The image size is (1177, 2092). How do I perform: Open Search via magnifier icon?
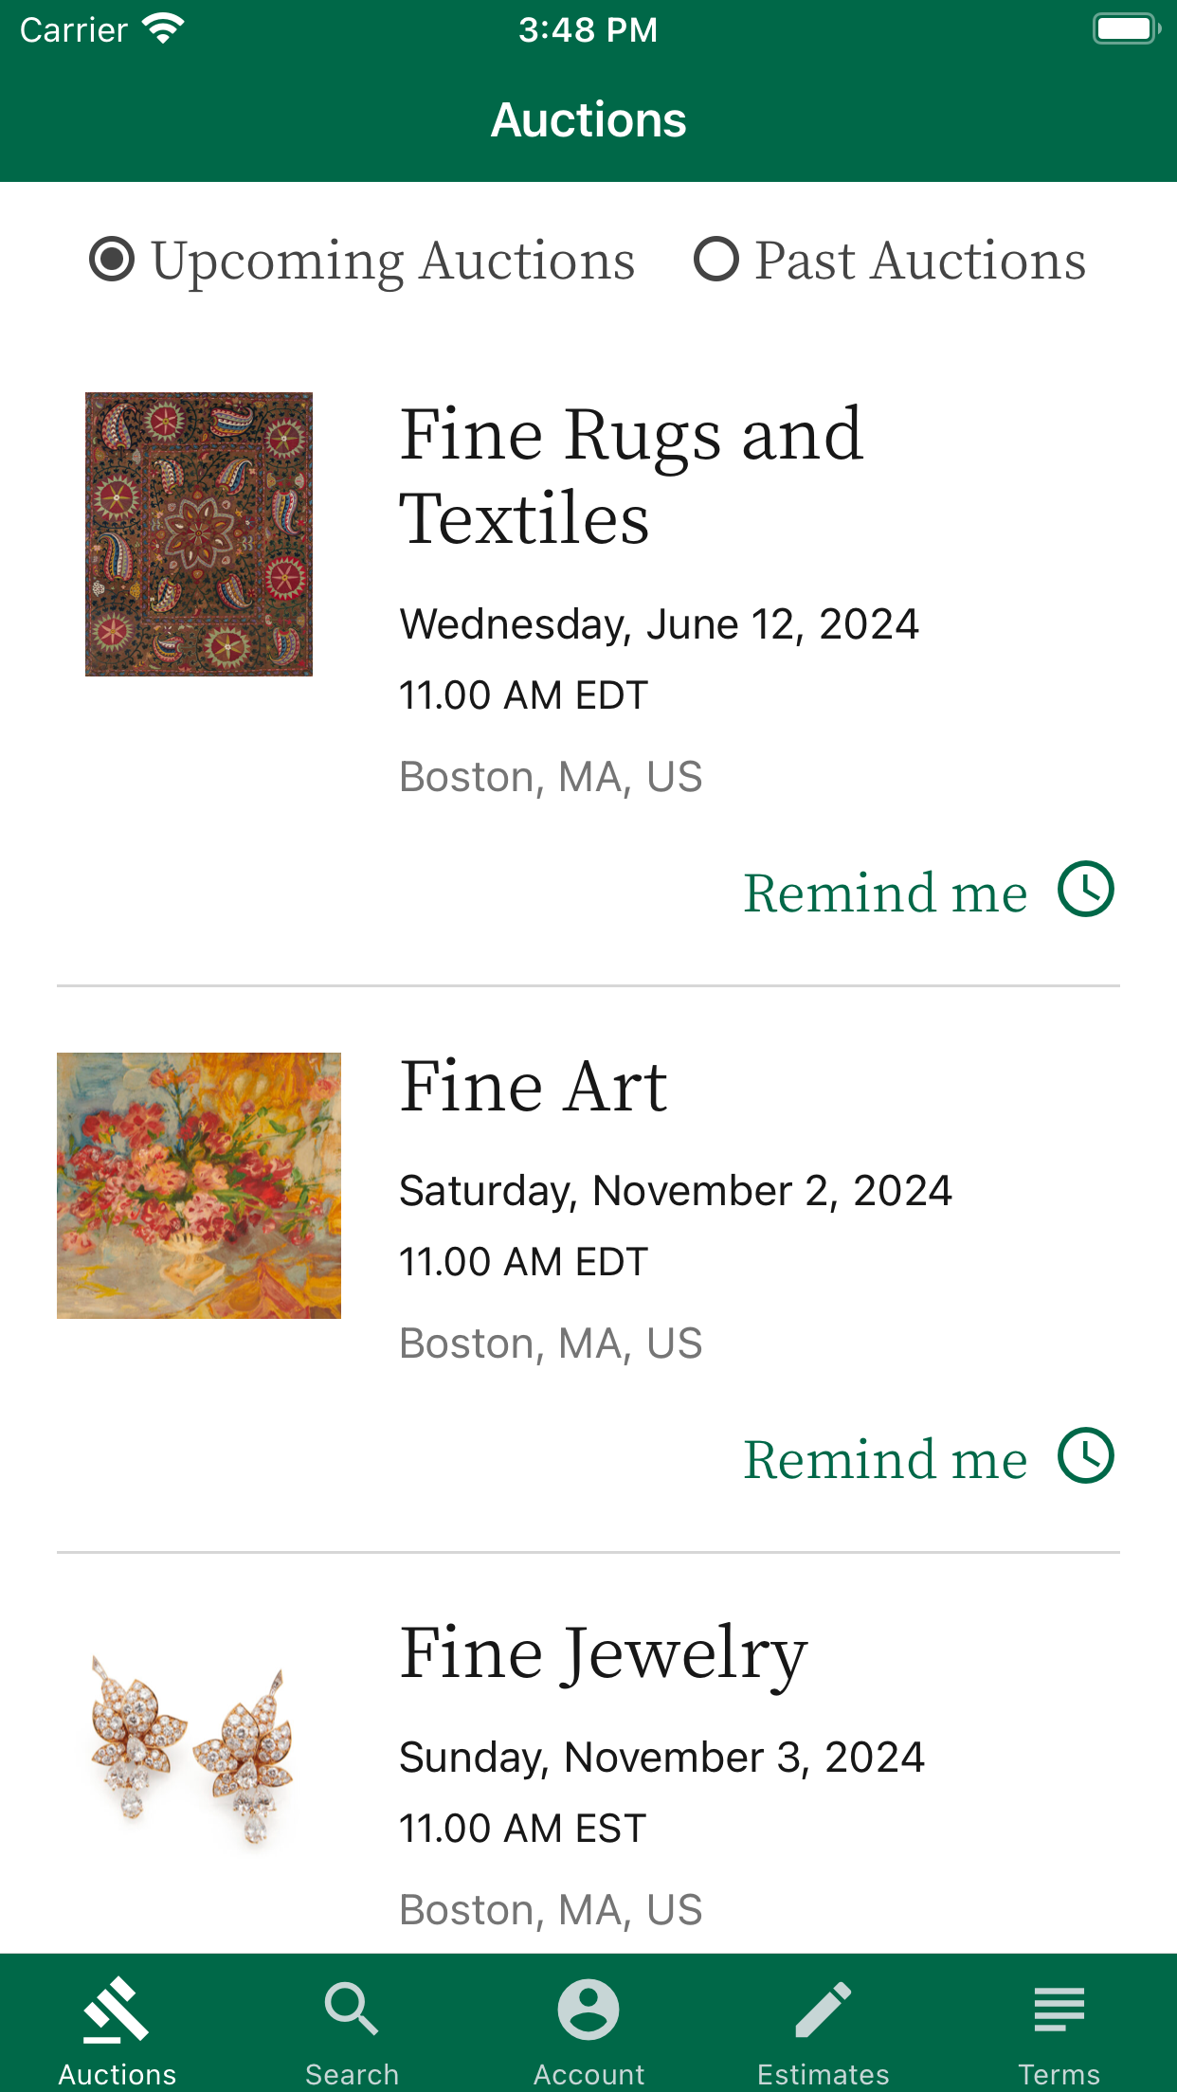[352, 2009]
